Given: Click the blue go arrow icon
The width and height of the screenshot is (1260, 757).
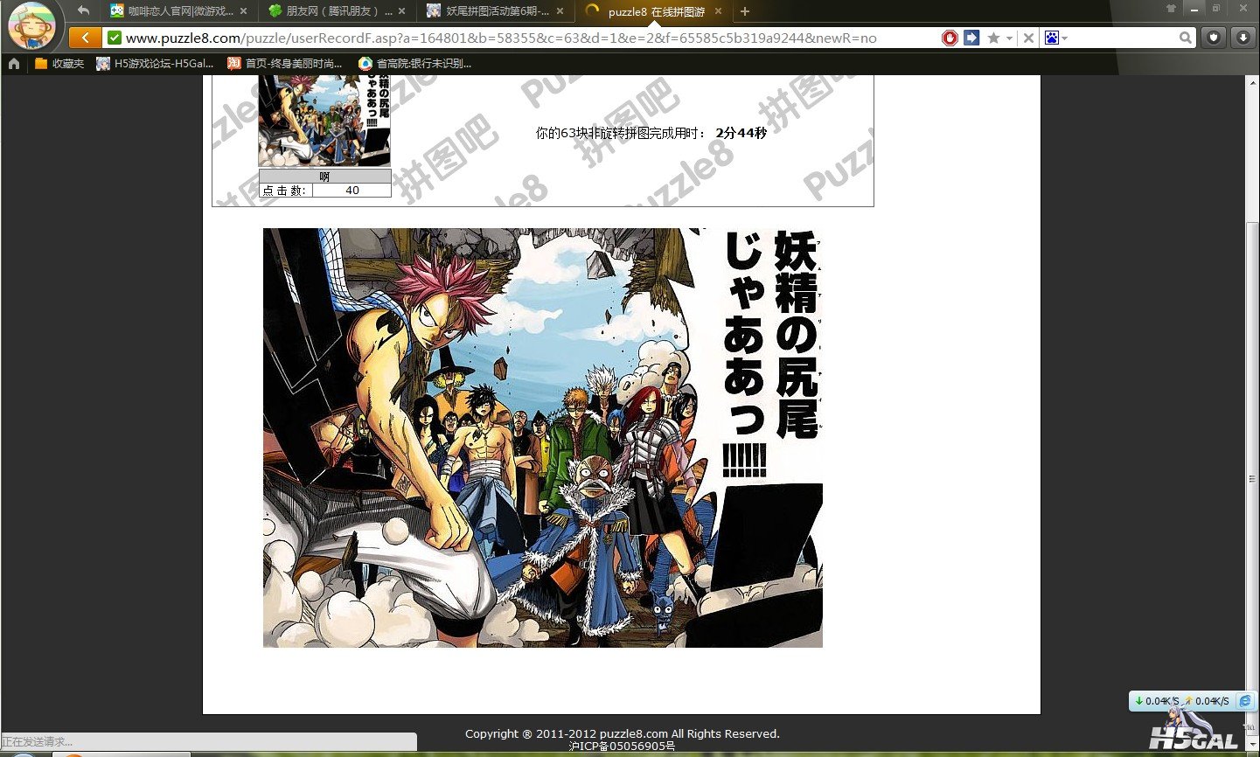Looking at the screenshot, I should click(x=971, y=38).
